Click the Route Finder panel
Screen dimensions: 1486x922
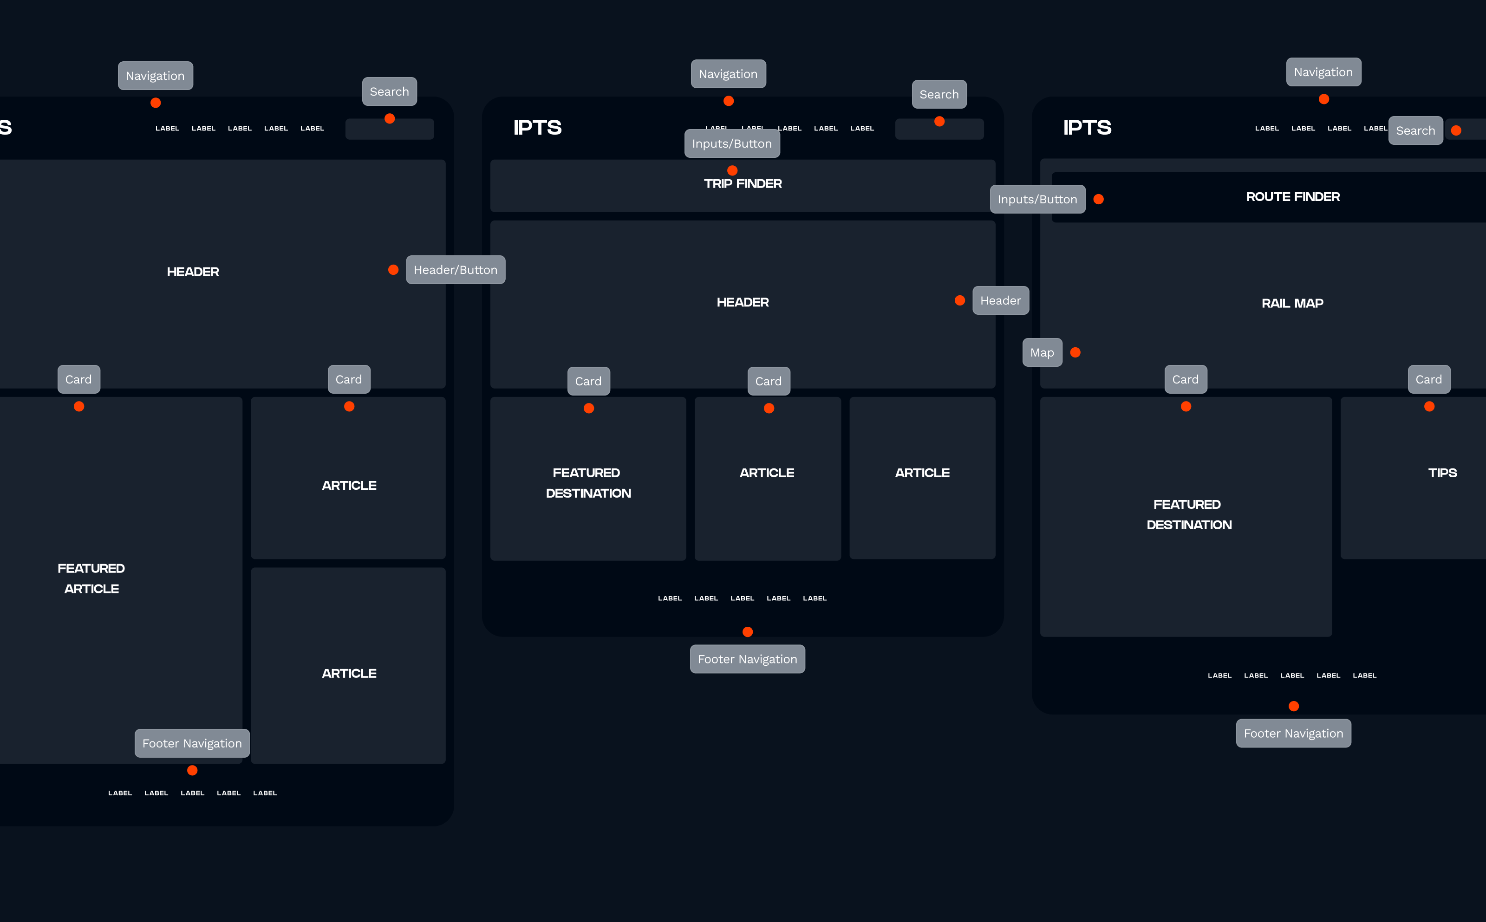point(1292,197)
